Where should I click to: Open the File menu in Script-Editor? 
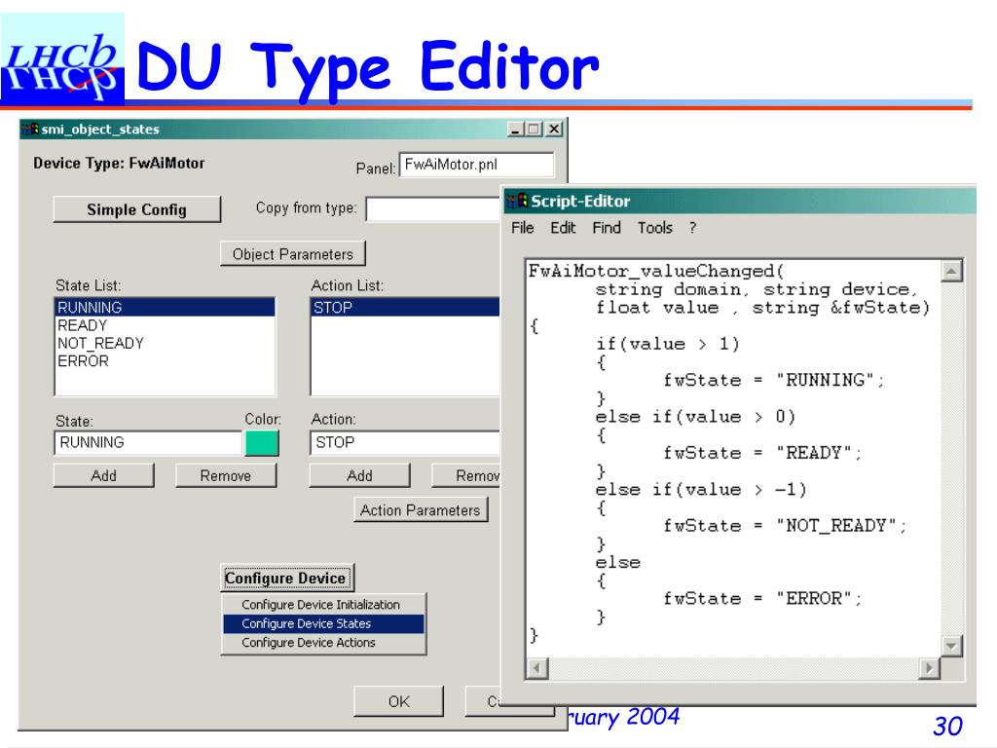(523, 228)
